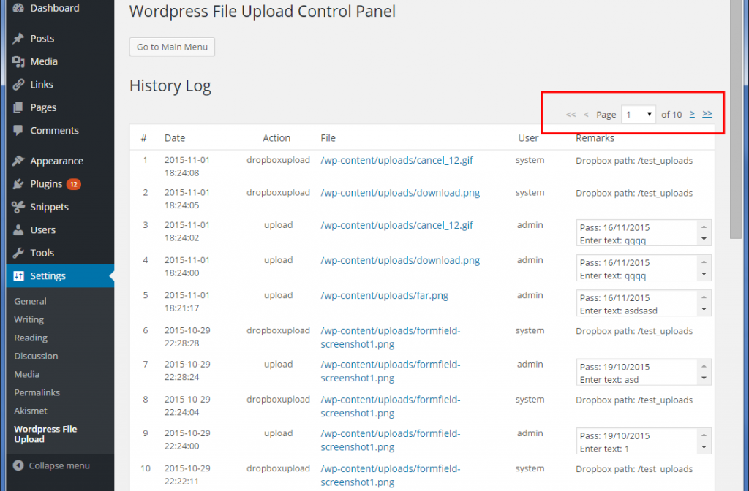
Task: Open Wordpress File Upload settings submenu
Action: (45, 434)
